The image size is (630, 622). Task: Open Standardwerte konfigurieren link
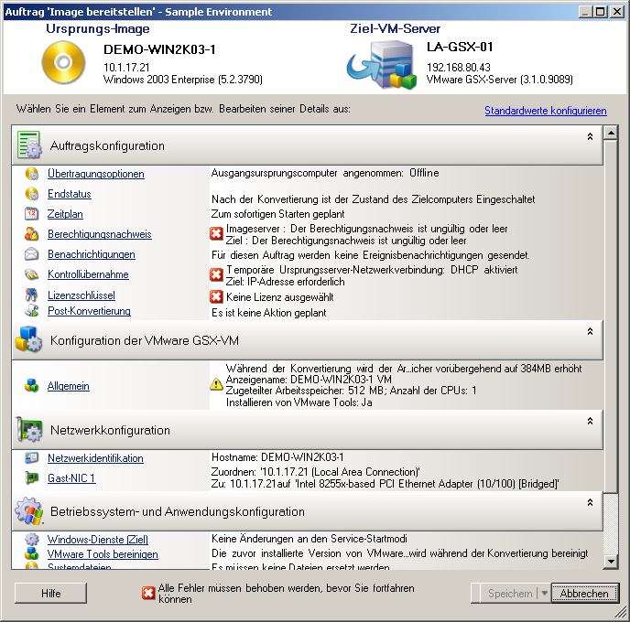pyautogui.click(x=545, y=111)
